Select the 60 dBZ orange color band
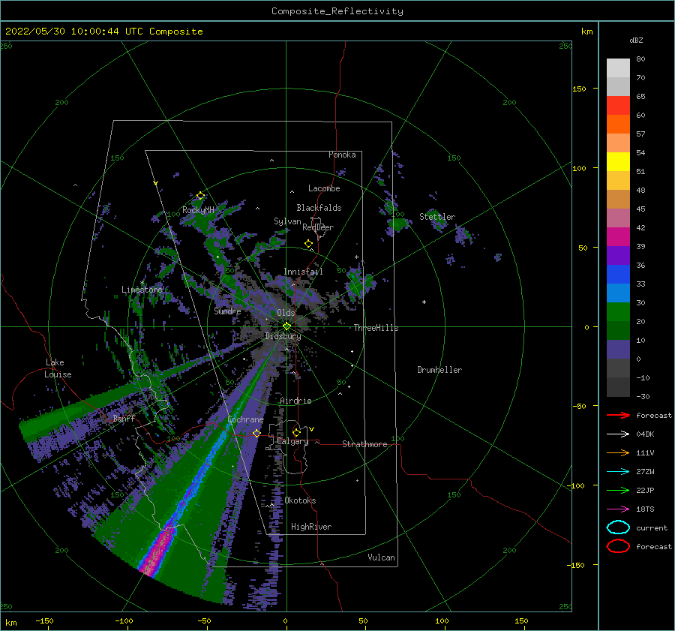The width and height of the screenshot is (675, 631). (618, 124)
